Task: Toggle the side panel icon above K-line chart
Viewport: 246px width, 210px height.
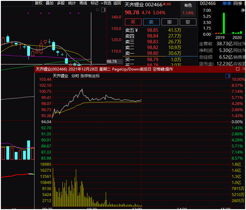Action: coord(103,10)
